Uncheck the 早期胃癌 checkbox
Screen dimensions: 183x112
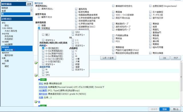(x=39, y=28)
